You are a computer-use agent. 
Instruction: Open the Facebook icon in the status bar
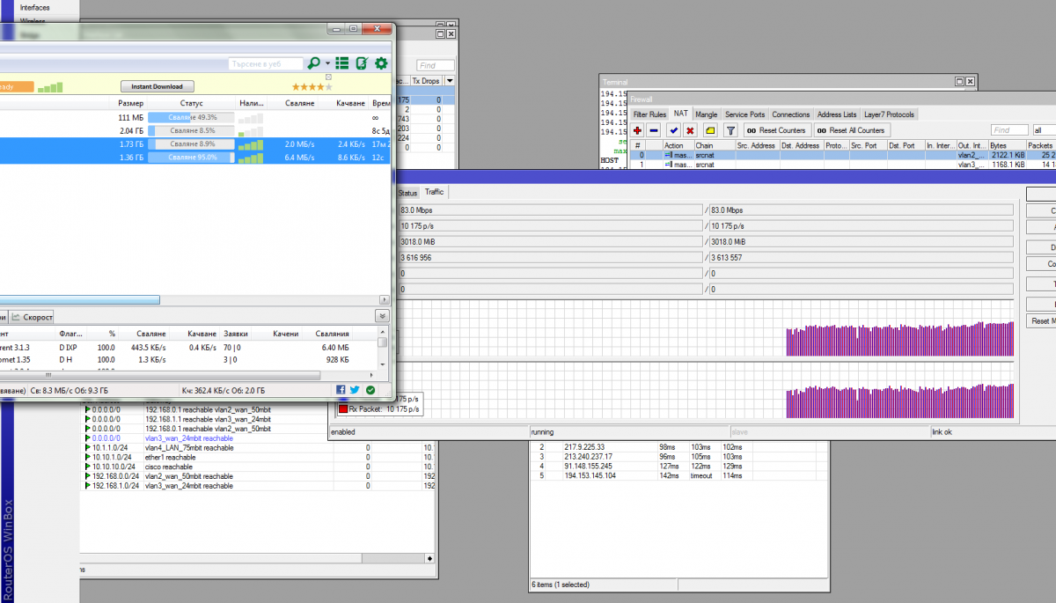[x=341, y=389]
